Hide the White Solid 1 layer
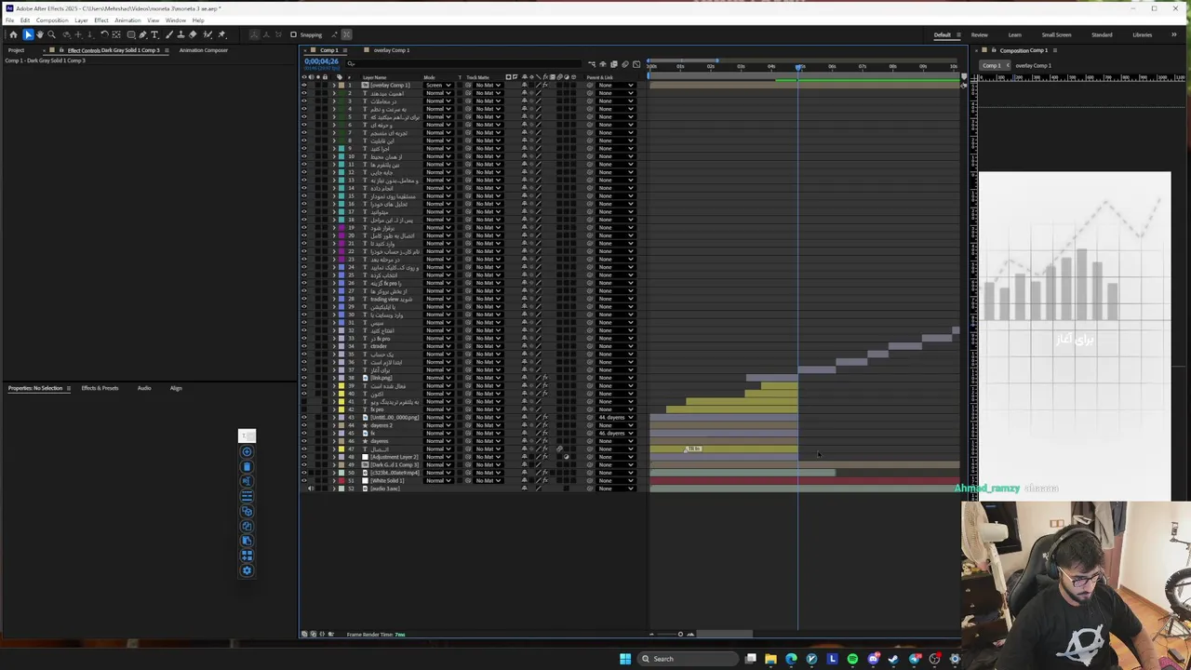Screen dimensions: 1191x670 [x=303, y=480]
